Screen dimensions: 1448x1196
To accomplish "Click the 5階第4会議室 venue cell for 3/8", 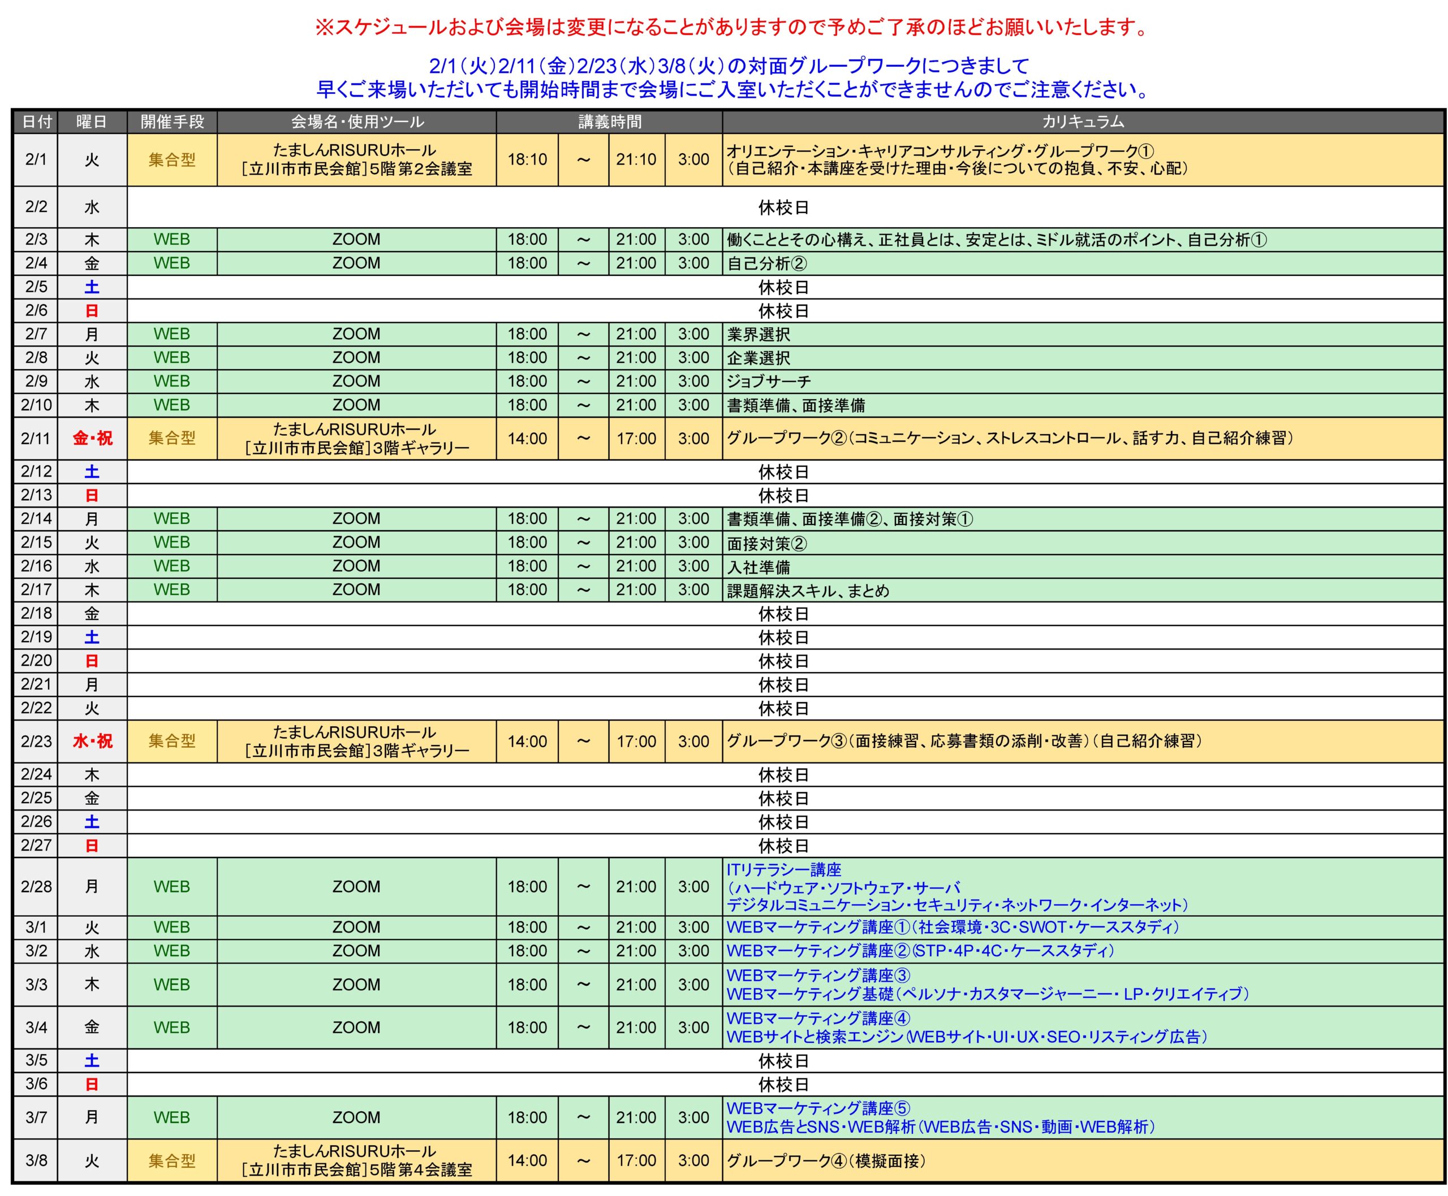I will click(x=356, y=1161).
